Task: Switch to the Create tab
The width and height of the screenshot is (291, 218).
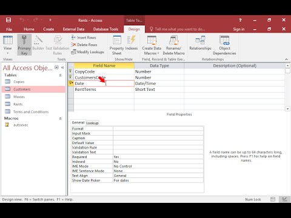Action: tap(48, 29)
